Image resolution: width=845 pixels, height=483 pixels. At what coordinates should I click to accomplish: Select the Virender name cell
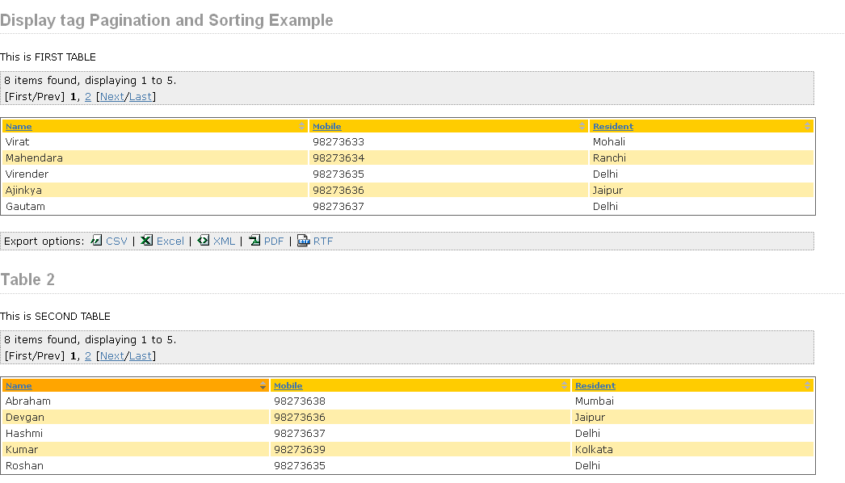pos(155,174)
